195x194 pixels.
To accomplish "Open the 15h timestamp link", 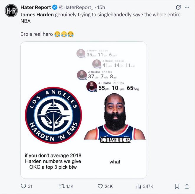I will point(101,7).
